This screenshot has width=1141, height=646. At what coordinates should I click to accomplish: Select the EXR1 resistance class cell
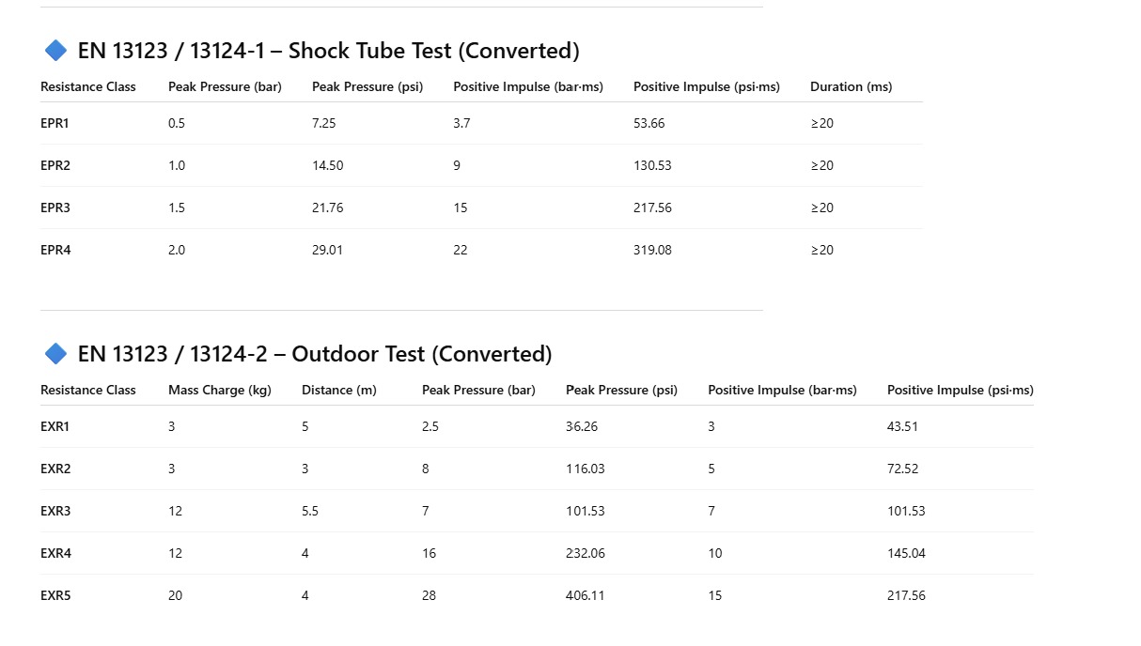pos(55,426)
